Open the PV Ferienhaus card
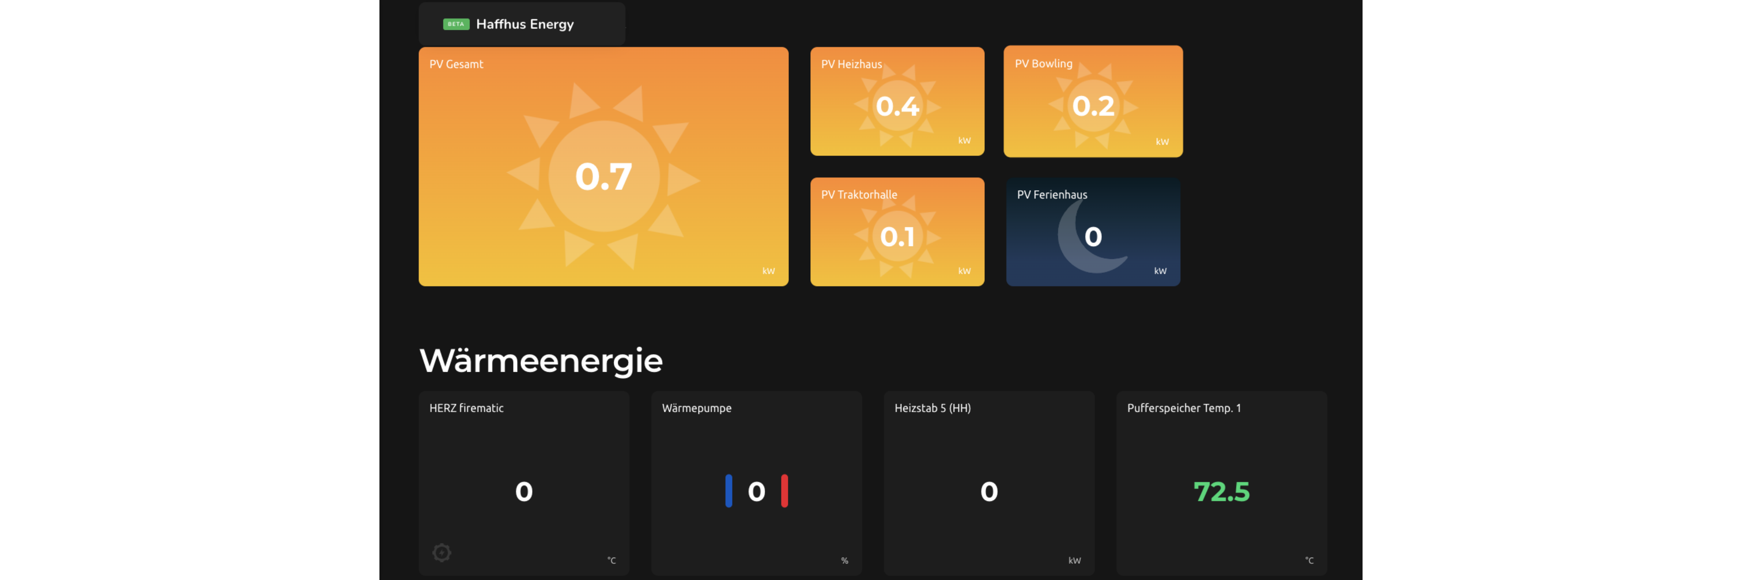This screenshot has height=580, width=1742. [1093, 232]
